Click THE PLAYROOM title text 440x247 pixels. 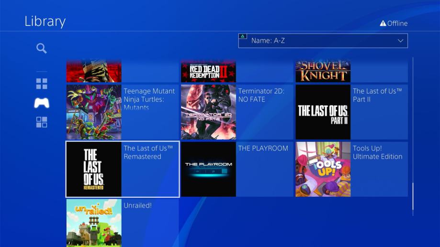click(x=263, y=149)
